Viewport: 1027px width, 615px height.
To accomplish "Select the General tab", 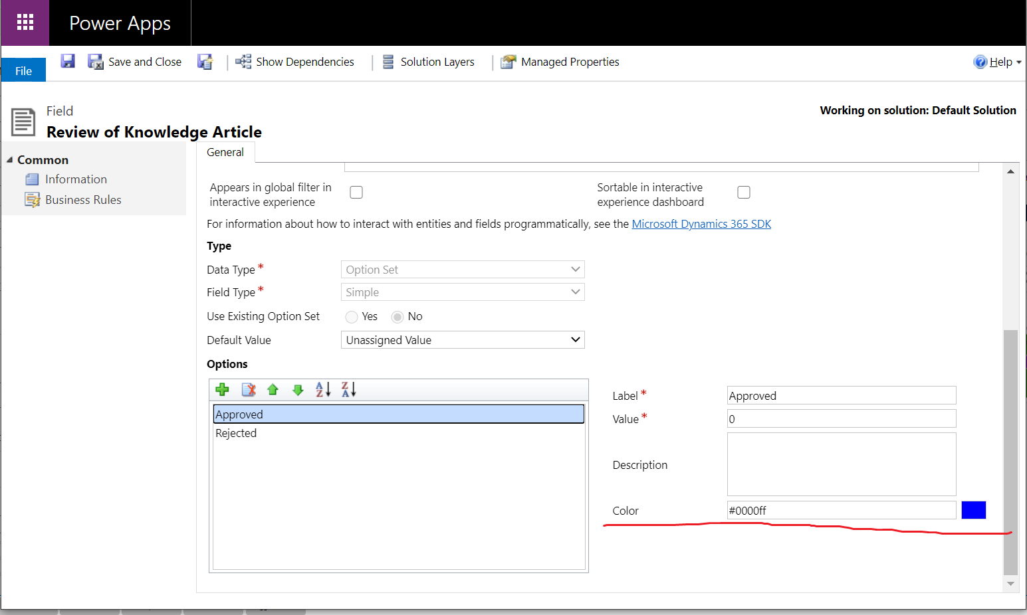I will pyautogui.click(x=225, y=152).
